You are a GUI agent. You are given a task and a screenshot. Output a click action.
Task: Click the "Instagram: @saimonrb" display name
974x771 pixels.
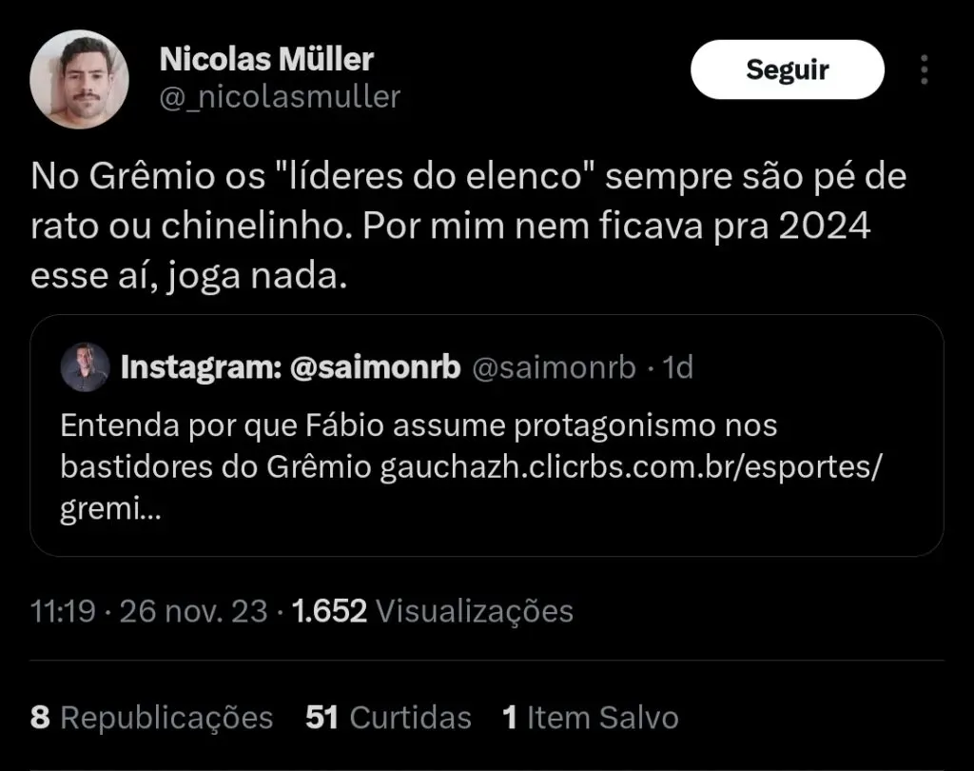(x=289, y=367)
